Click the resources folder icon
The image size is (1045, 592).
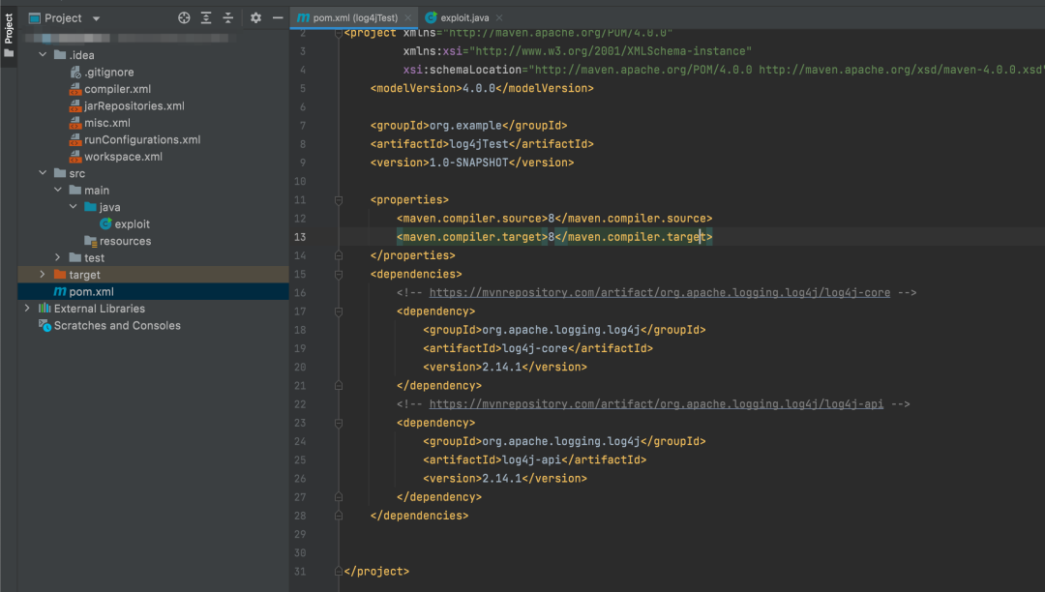(91, 241)
